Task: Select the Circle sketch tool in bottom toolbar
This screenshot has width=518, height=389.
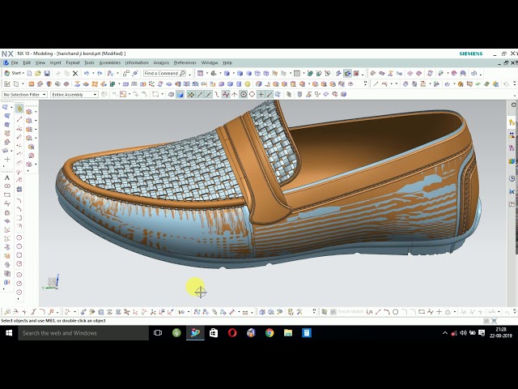Action: point(396,311)
